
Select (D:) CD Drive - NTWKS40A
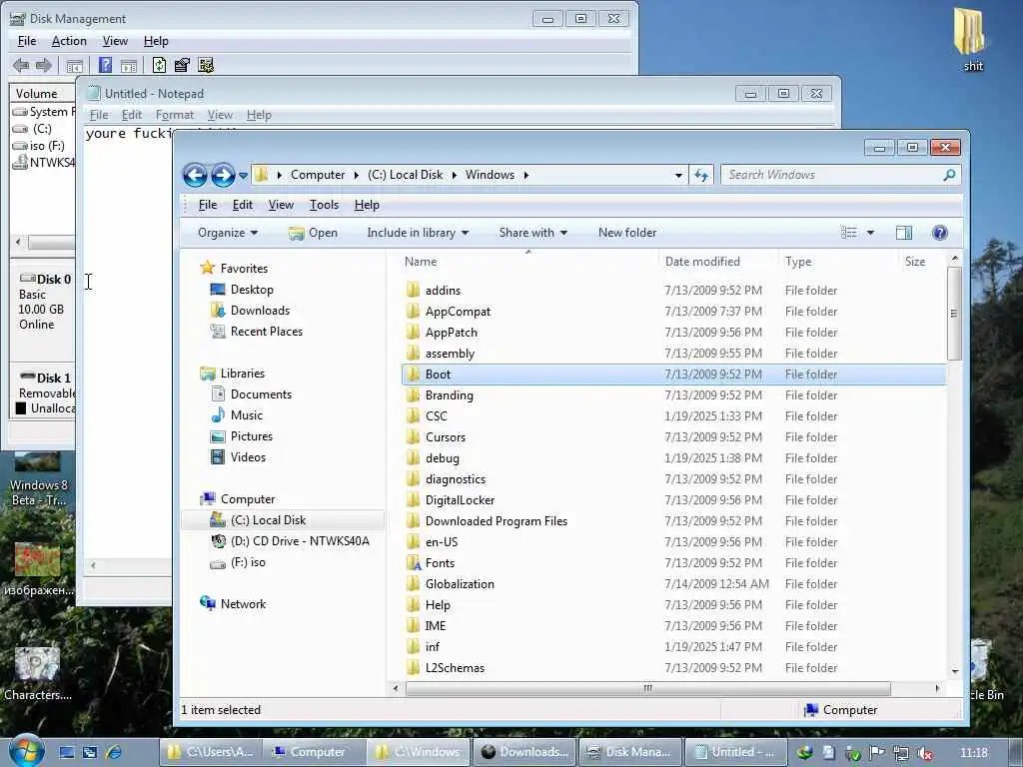click(300, 540)
